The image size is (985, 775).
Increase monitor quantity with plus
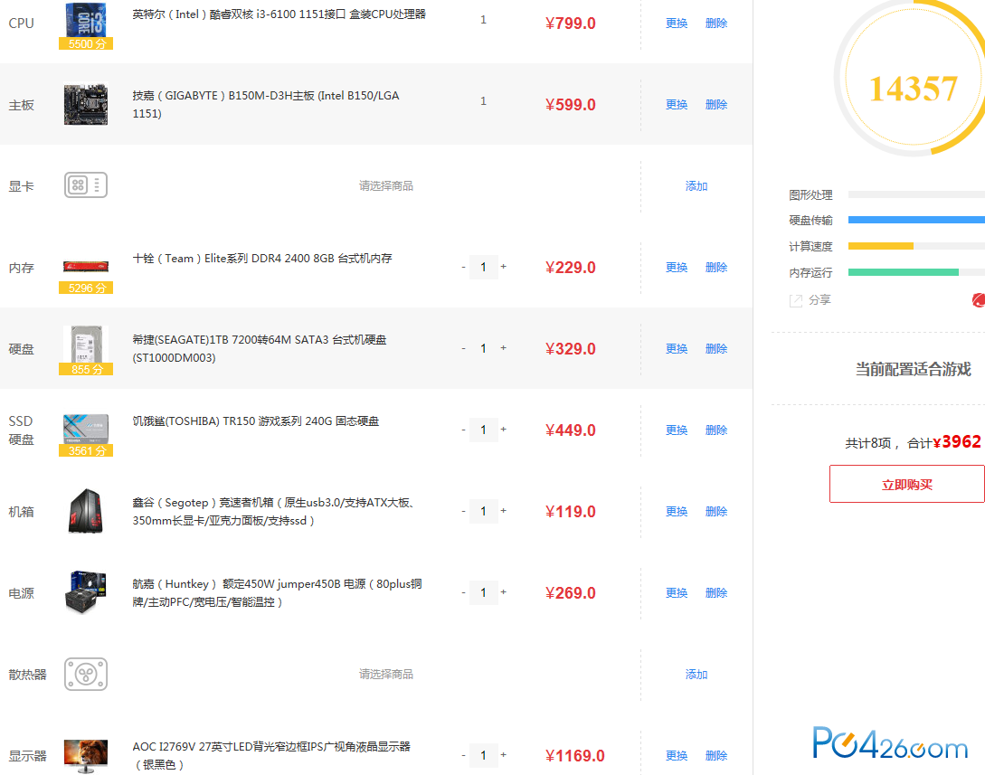[x=503, y=755]
